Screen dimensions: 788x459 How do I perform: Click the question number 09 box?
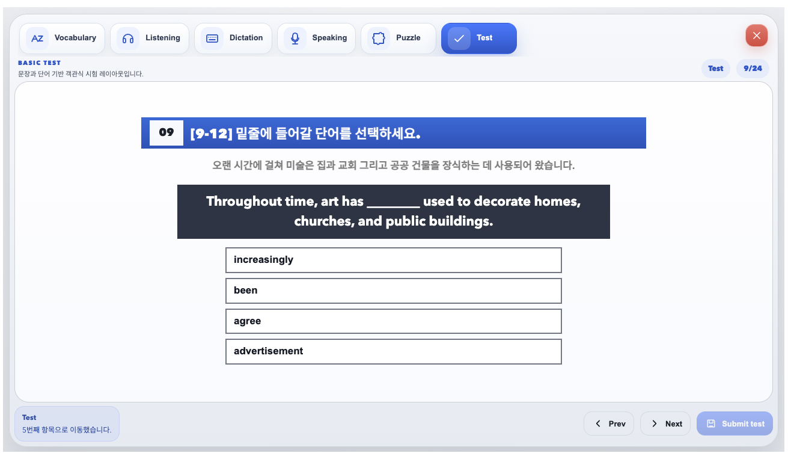tap(166, 133)
